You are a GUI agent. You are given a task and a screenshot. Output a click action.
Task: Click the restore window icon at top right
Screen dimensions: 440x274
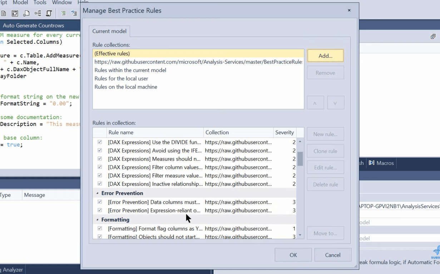(x=433, y=36)
